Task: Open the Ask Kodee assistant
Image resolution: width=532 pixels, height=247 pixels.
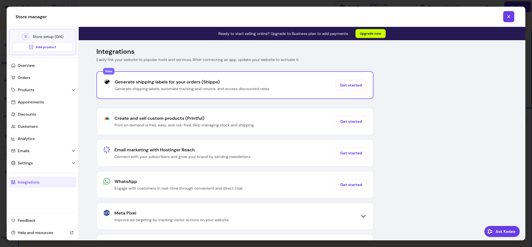Action: [502, 231]
